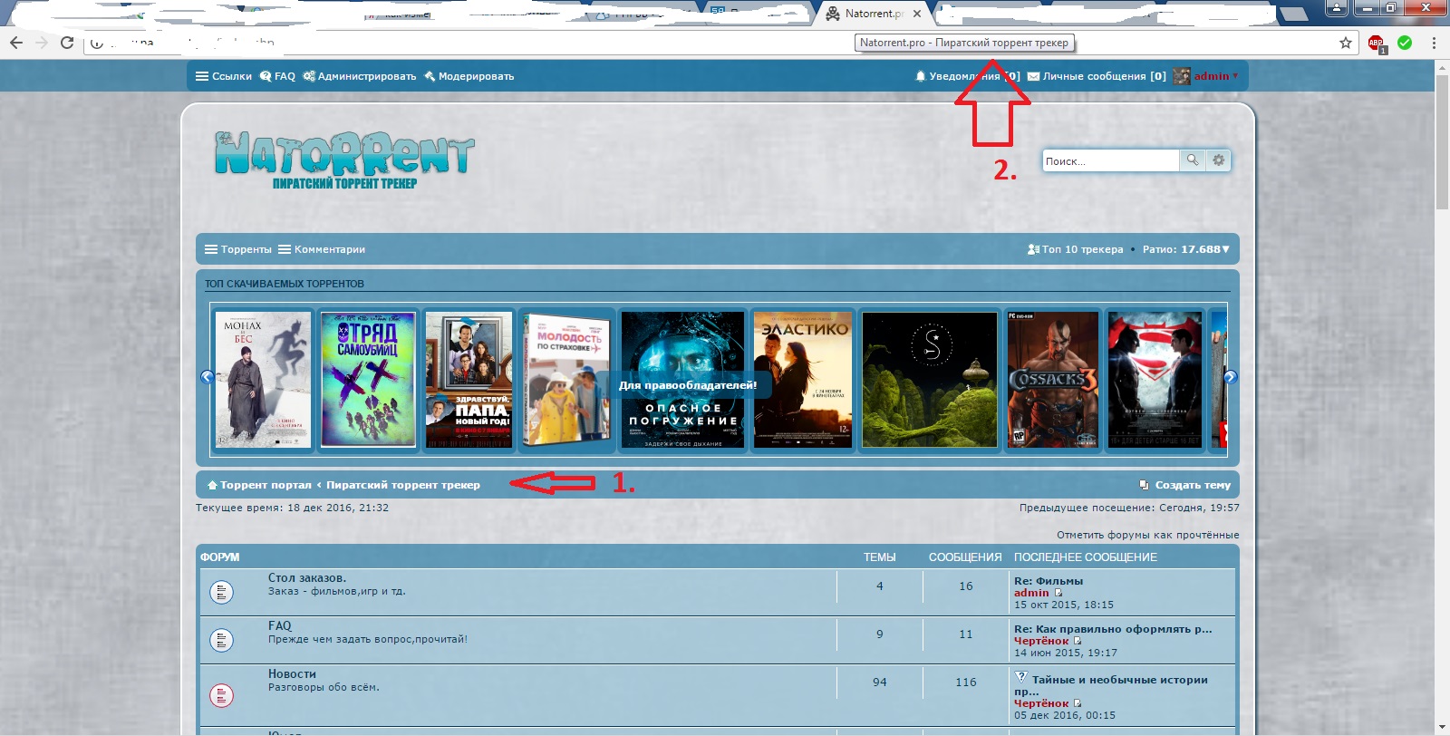
Task: Open the Комментарии section
Action: (322, 249)
